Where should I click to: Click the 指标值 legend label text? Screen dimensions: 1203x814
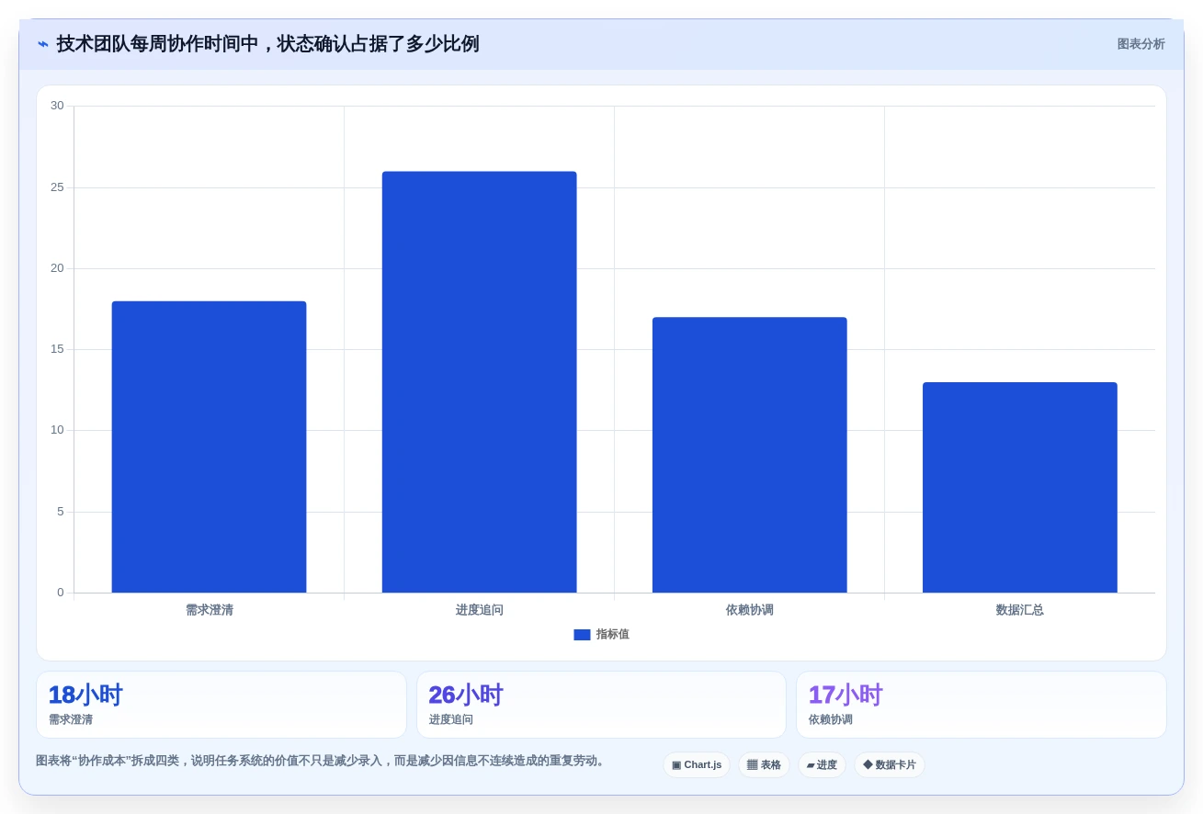click(x=612, y=635)
